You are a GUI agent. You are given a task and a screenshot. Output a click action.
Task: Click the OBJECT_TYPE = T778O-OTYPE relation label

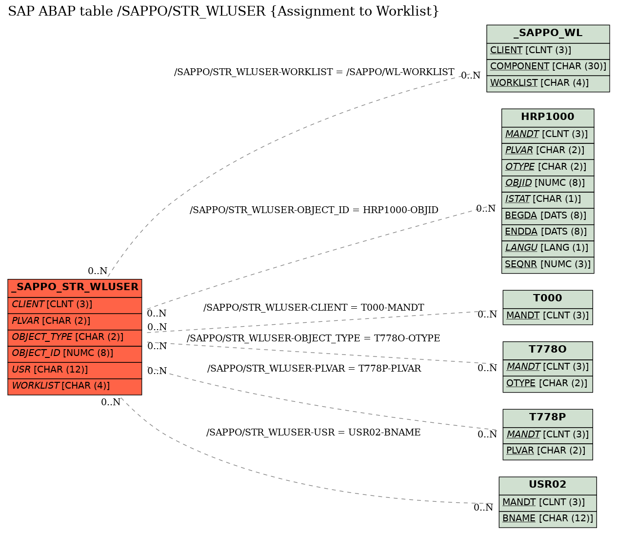coord(314,338)
